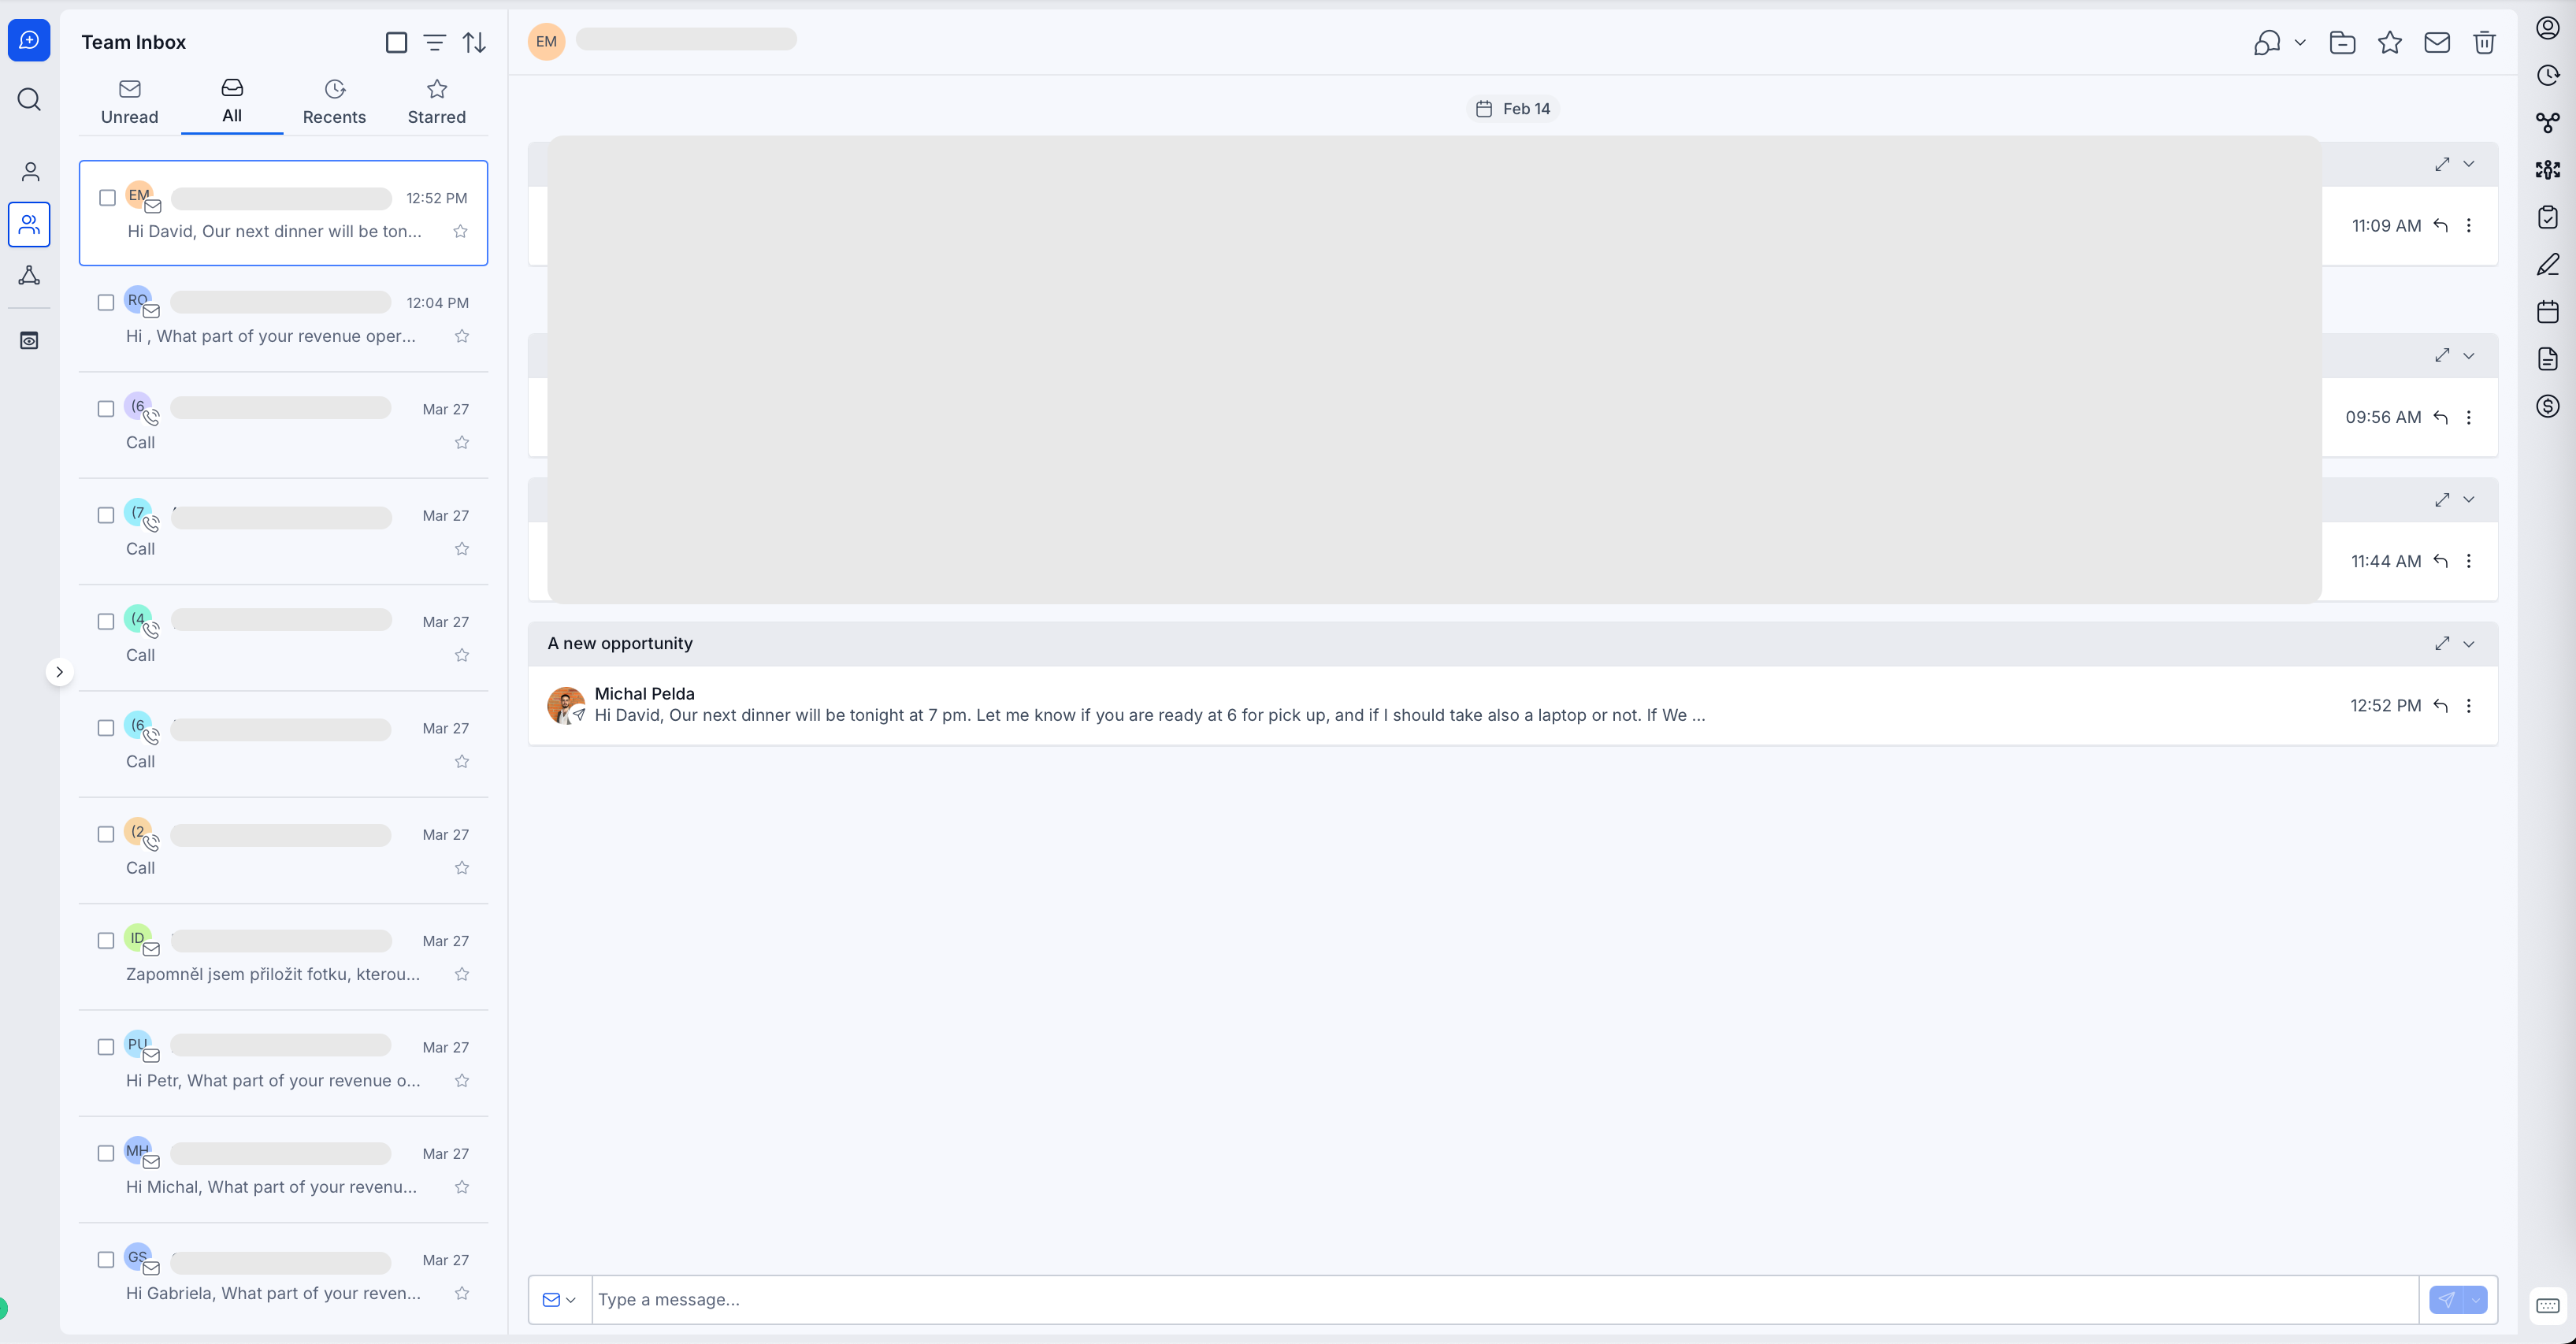Collapse the 'A new opportunity' email thread
The width and height of the screenshot is (2576, 1344).
2469,643
